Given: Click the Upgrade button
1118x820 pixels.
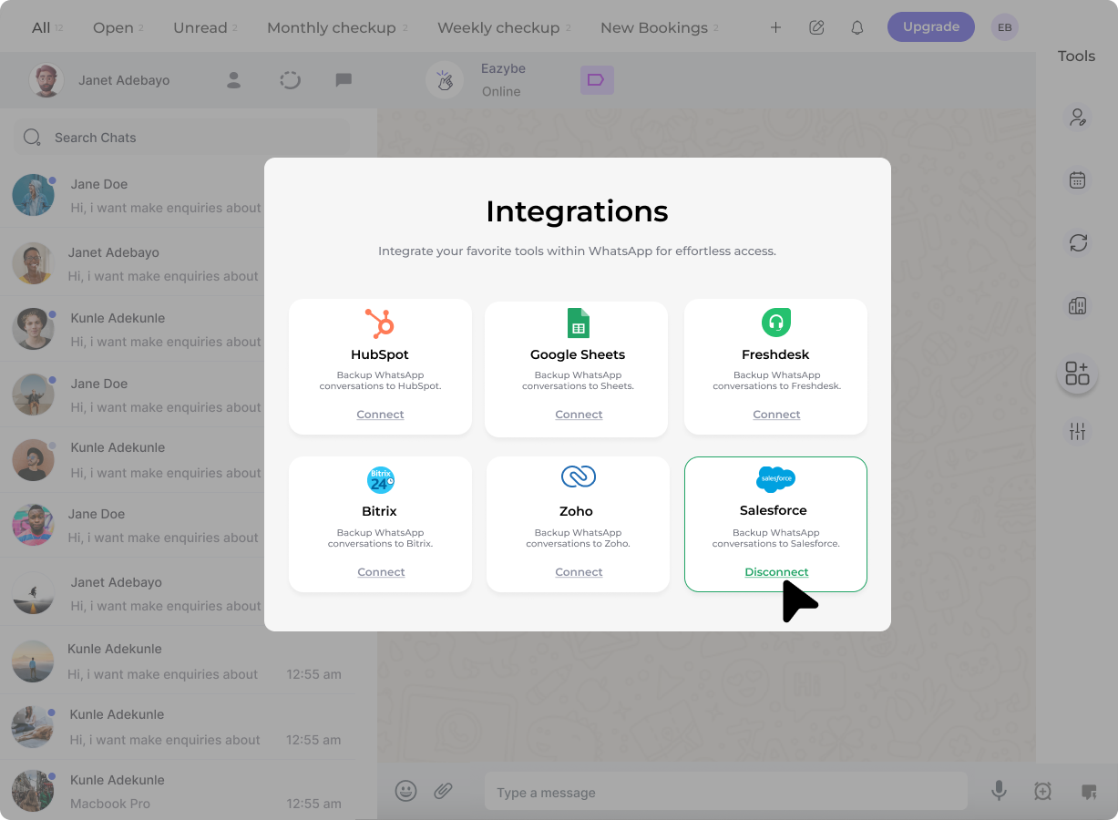Looking at the screenshot, I should tap(930, 27).
